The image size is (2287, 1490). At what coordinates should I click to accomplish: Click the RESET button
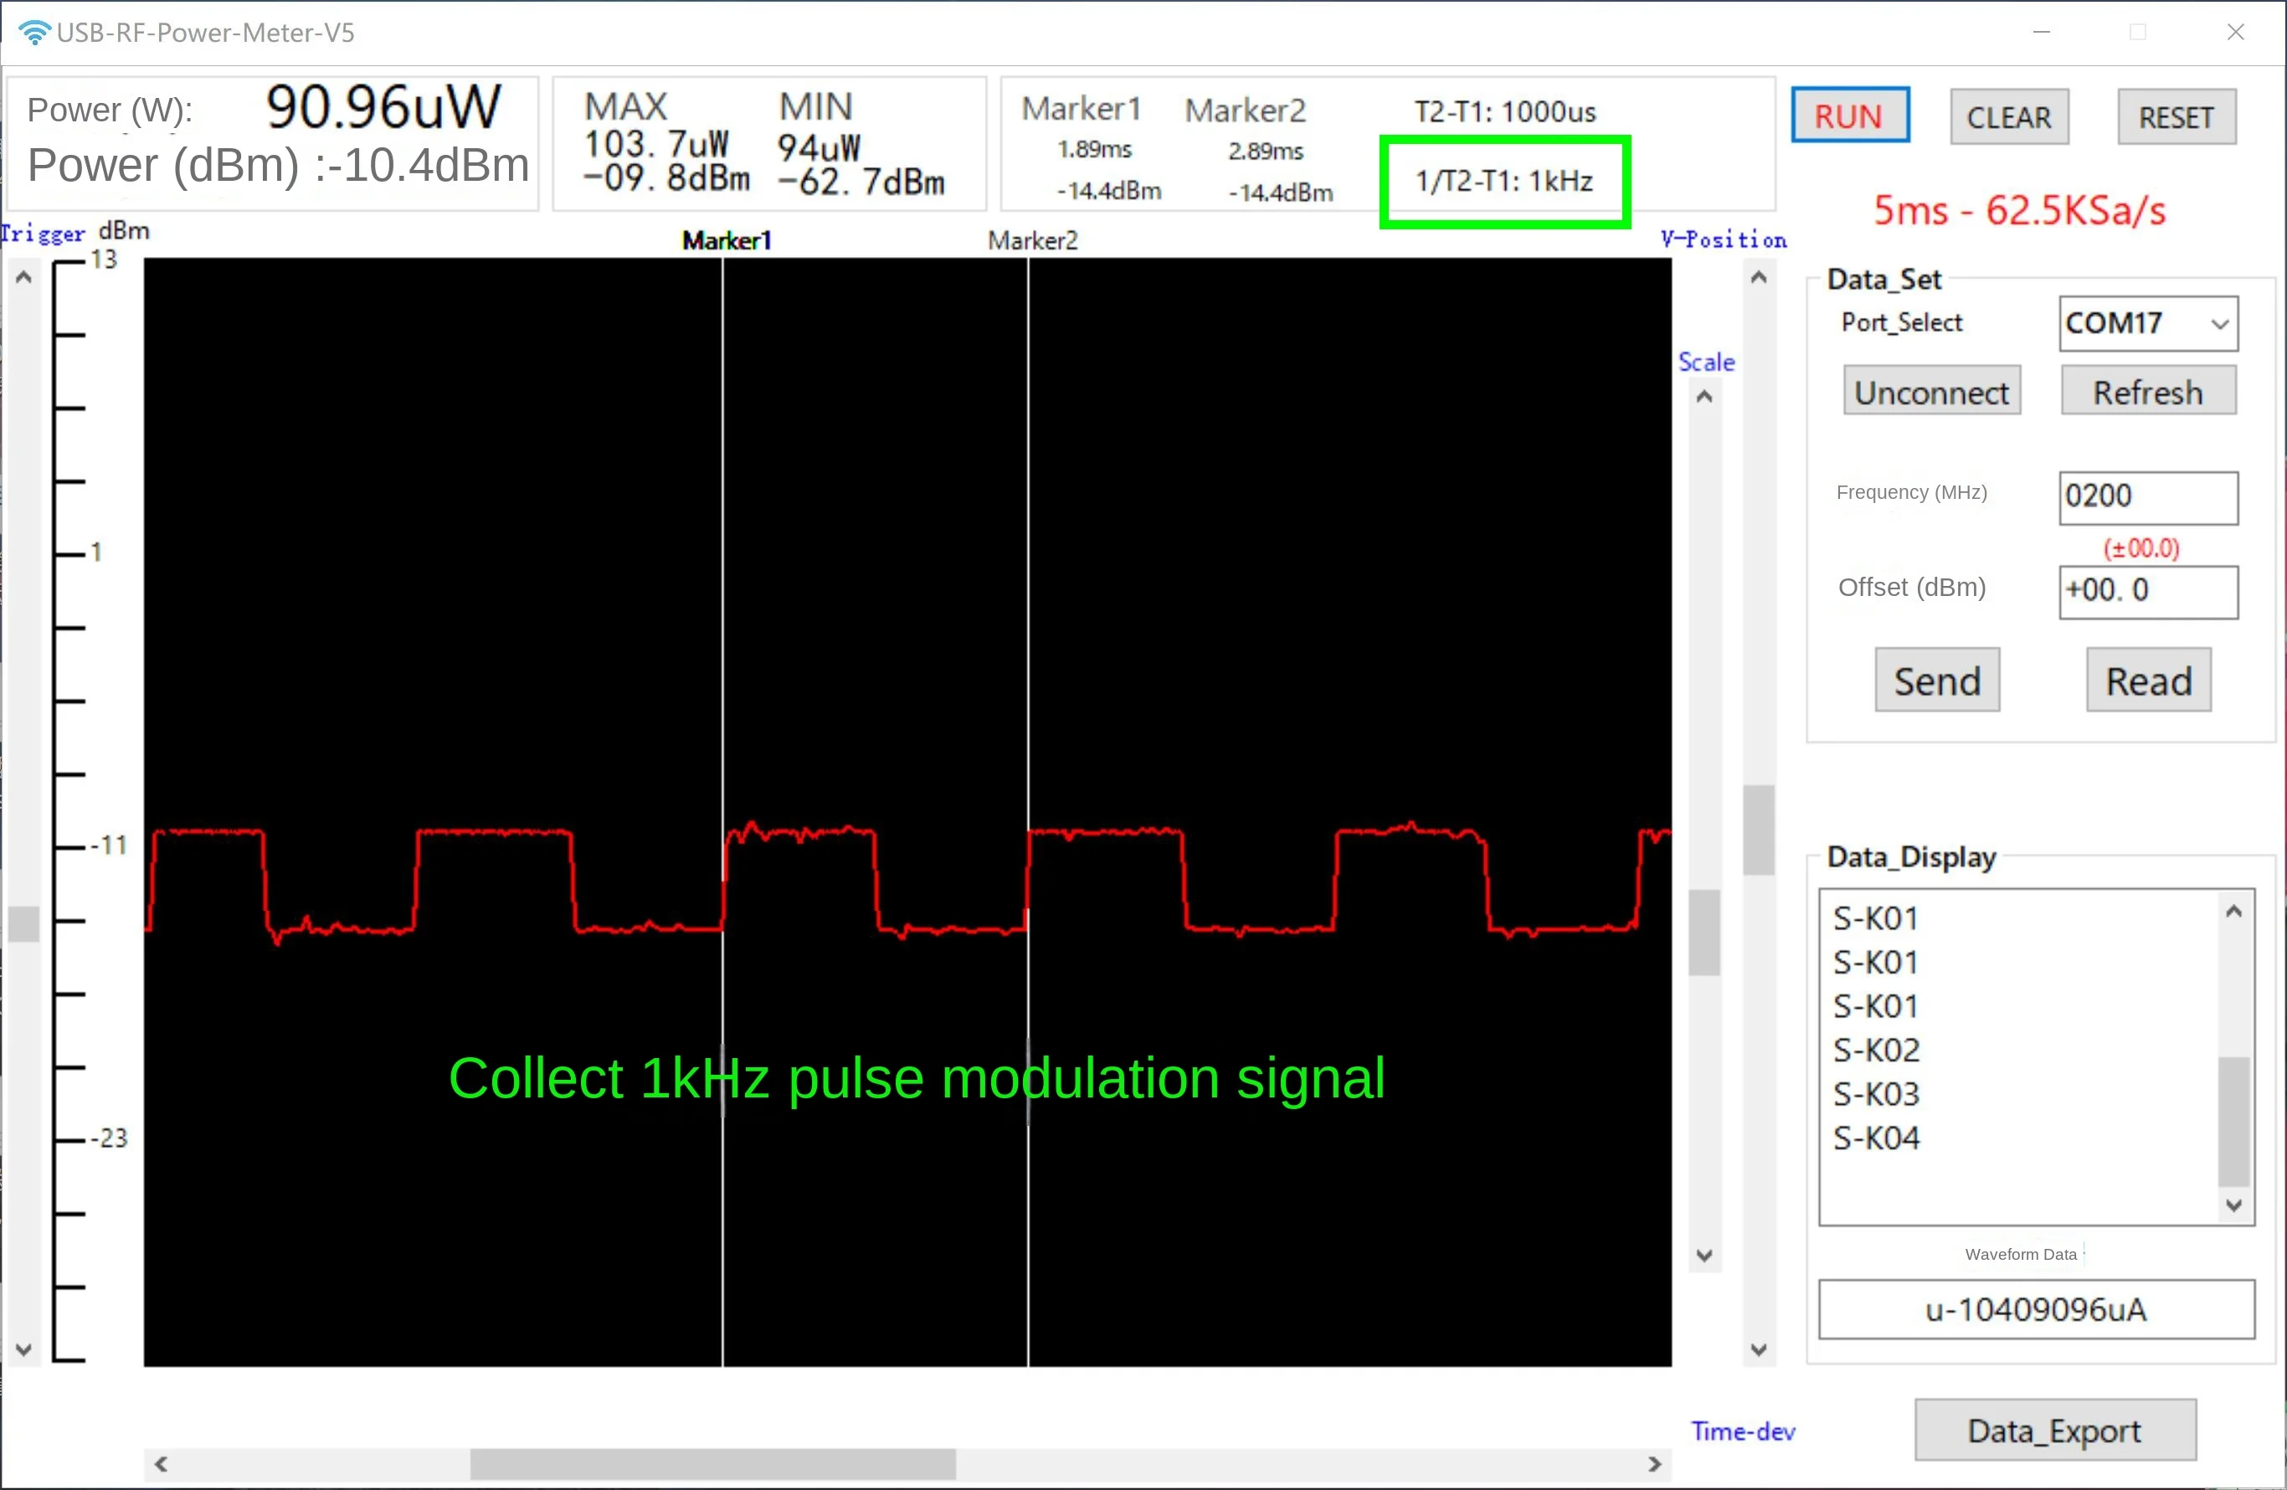2176,117
